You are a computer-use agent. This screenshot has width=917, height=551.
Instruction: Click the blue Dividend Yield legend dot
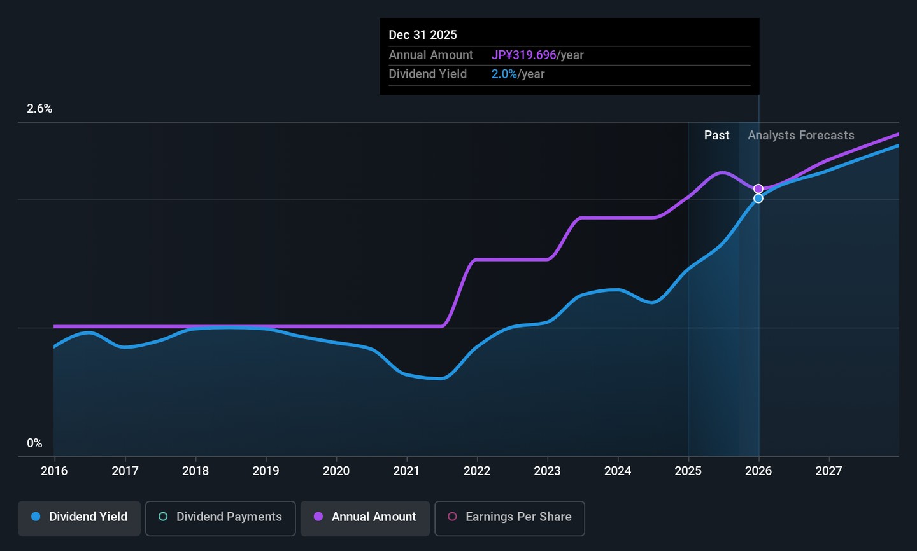pos(36,517)
